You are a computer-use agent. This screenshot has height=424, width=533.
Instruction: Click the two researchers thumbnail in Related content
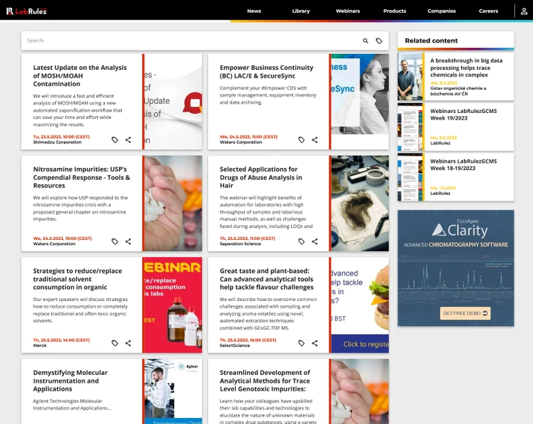pos(410,77)
